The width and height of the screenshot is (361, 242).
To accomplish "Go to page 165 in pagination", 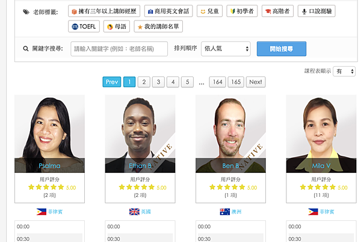I will (236, 82).
